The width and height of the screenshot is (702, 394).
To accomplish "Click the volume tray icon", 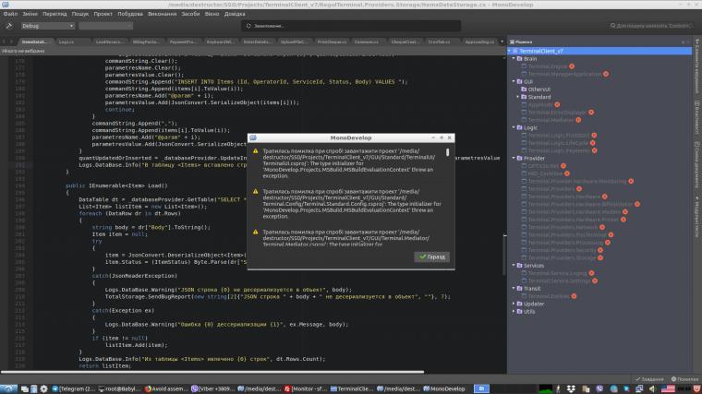I will [652, 389].
